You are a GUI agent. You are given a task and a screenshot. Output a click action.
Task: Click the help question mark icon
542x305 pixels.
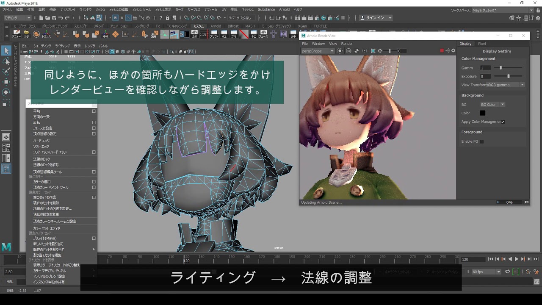pos(161,18)
